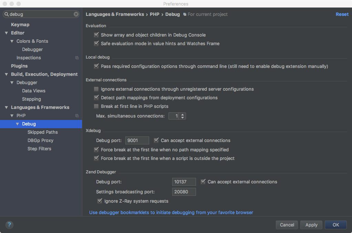Increment max simultaneous connections stepper

click(183, 114)
